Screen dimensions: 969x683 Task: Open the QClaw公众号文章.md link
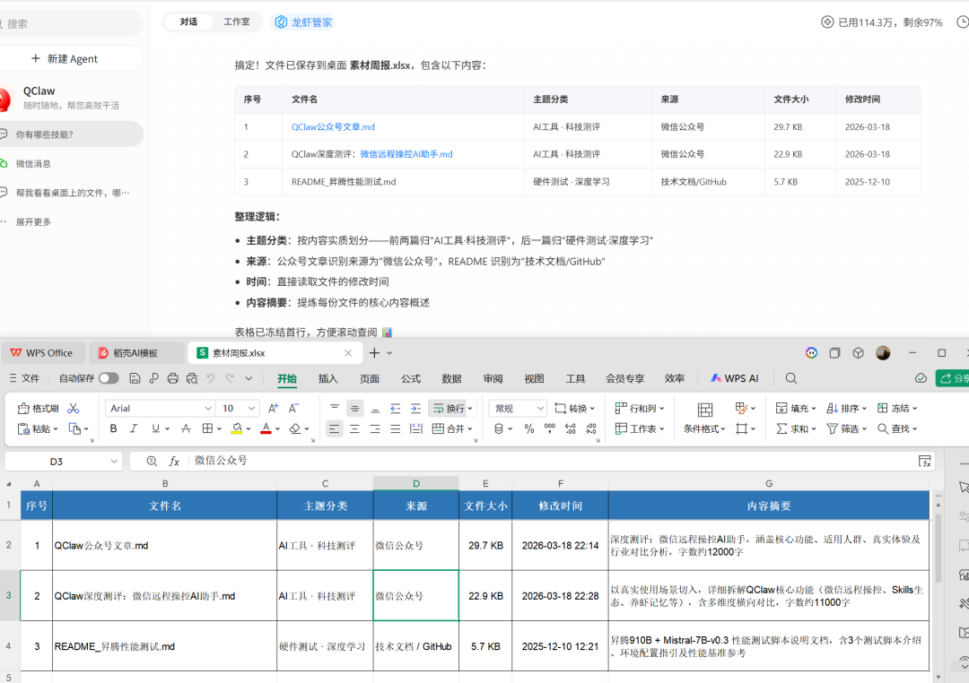click(333, 126)
